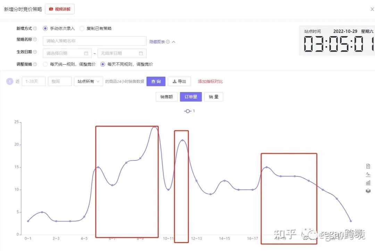Click the 2022-10-29 station date text
Image resolution: width=375 pixels, height=251 pixels.
[x=345, y=31]
